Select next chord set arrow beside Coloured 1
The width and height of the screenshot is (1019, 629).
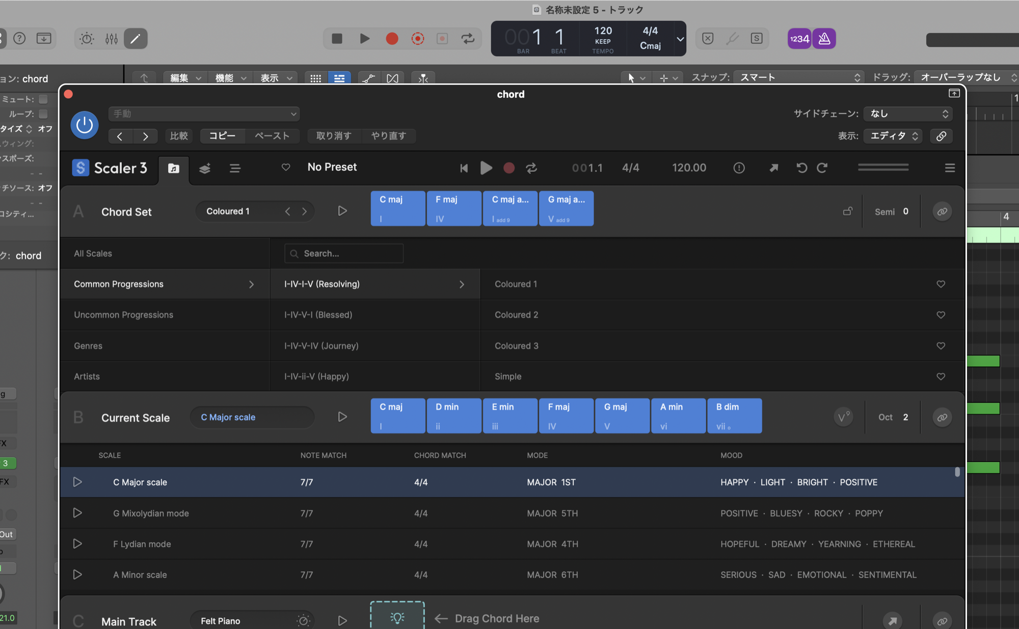click(305, 211)
